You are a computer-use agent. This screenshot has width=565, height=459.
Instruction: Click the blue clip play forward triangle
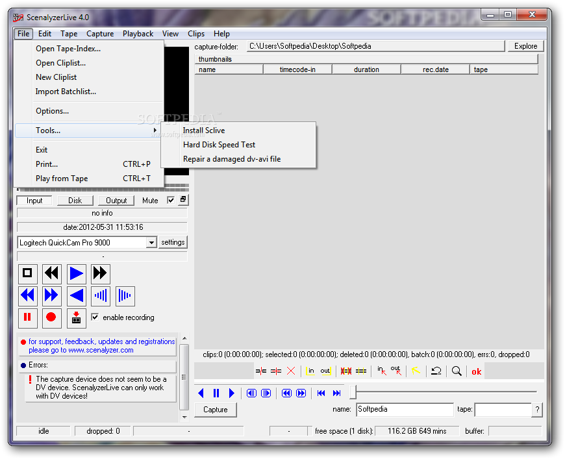(x=231, y=393)
